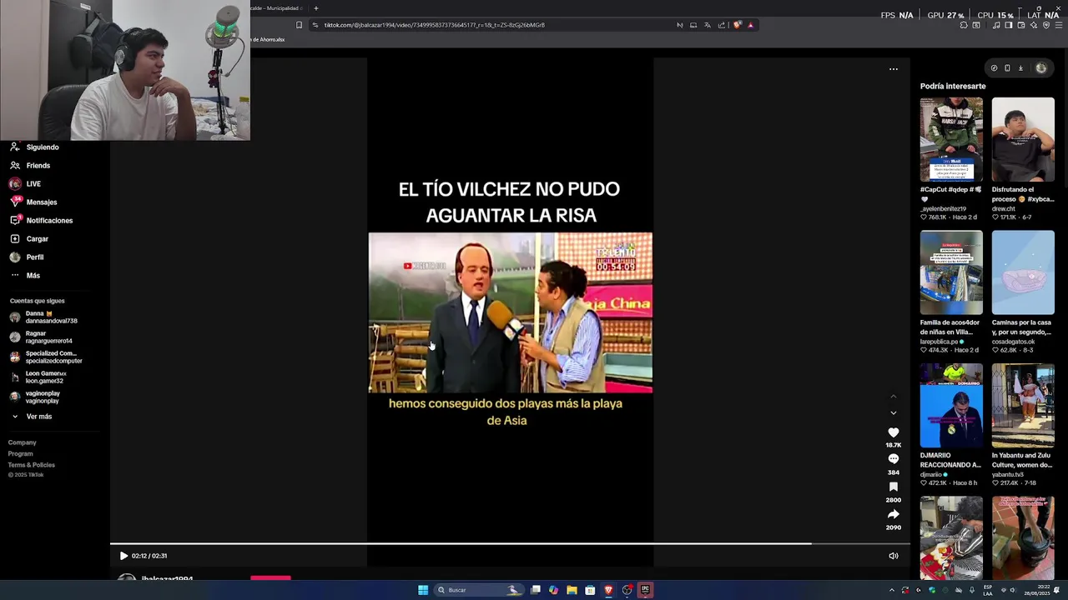Expand the Company footer link
The image size is (1068, 600).
point(23,442)
